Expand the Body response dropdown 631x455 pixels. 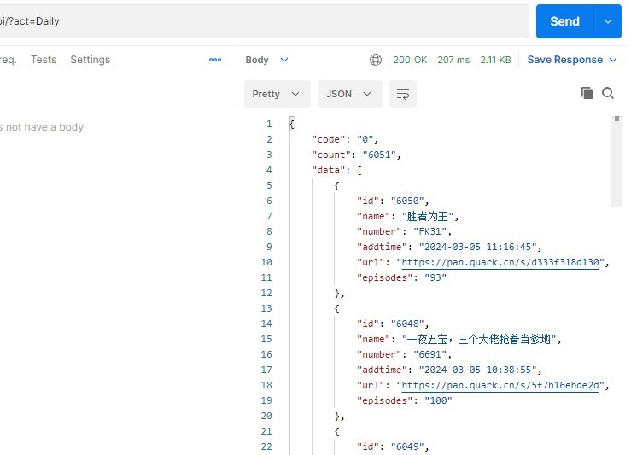[x=266, y=60]
